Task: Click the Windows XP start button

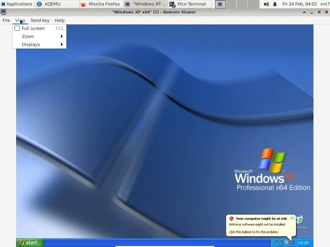Action: pyautogui.click(x=30, y=242)
